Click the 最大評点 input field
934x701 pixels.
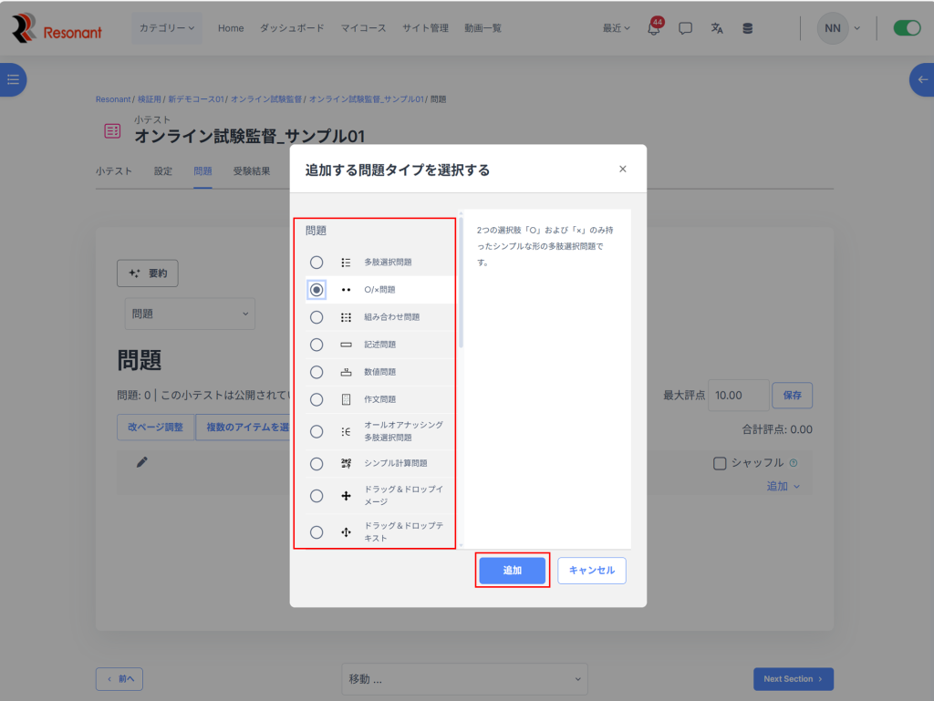(x=738, y=396)
